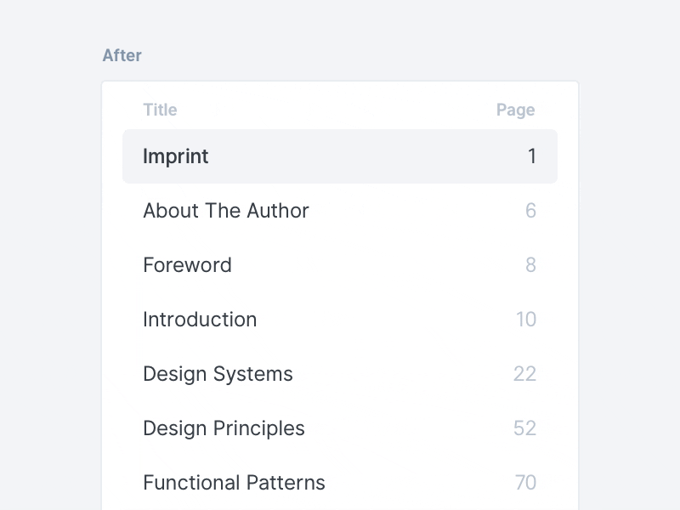Select page number 22 next to Design Systems
This screenshot has height=510, width=680.
click(526, 374)
